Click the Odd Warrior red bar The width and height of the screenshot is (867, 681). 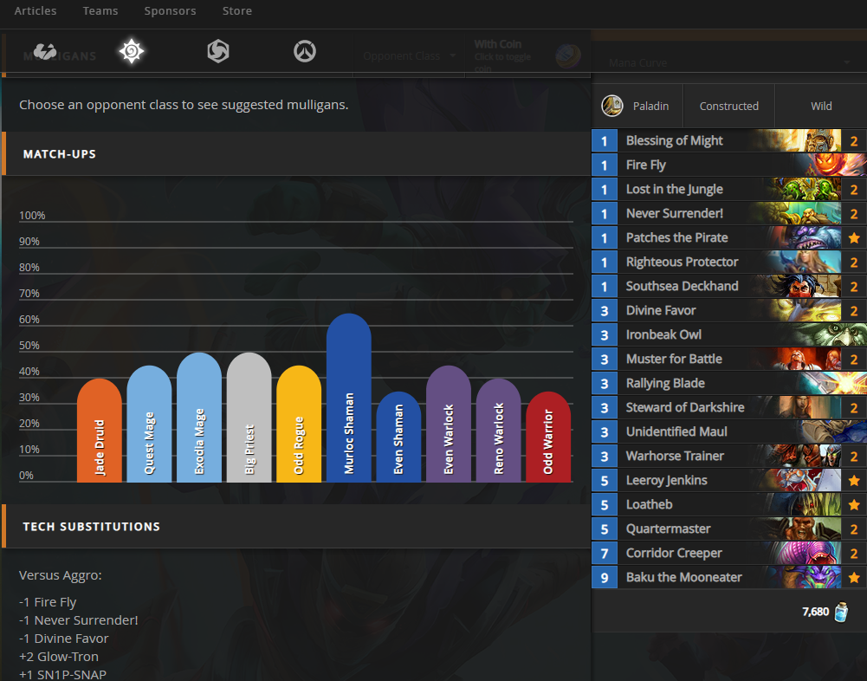[x=548, y=437]
